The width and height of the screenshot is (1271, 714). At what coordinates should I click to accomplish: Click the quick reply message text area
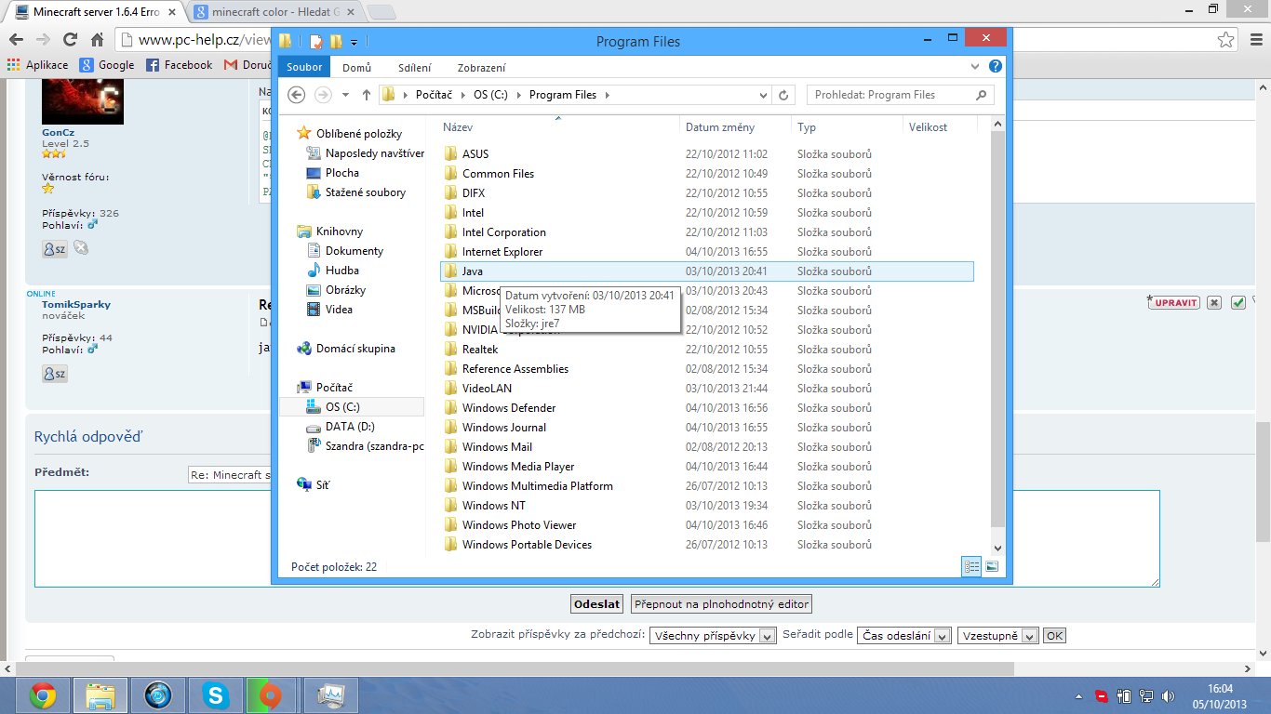pyautogui.click(x=597, y=538)
